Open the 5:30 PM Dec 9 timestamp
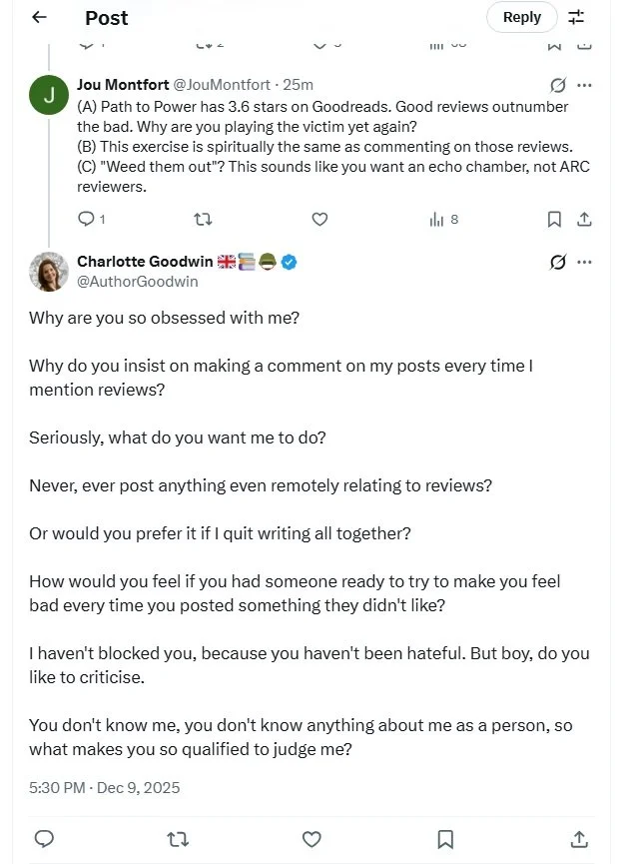This screenshot has width=625, height=864. (x=105, y=788)
